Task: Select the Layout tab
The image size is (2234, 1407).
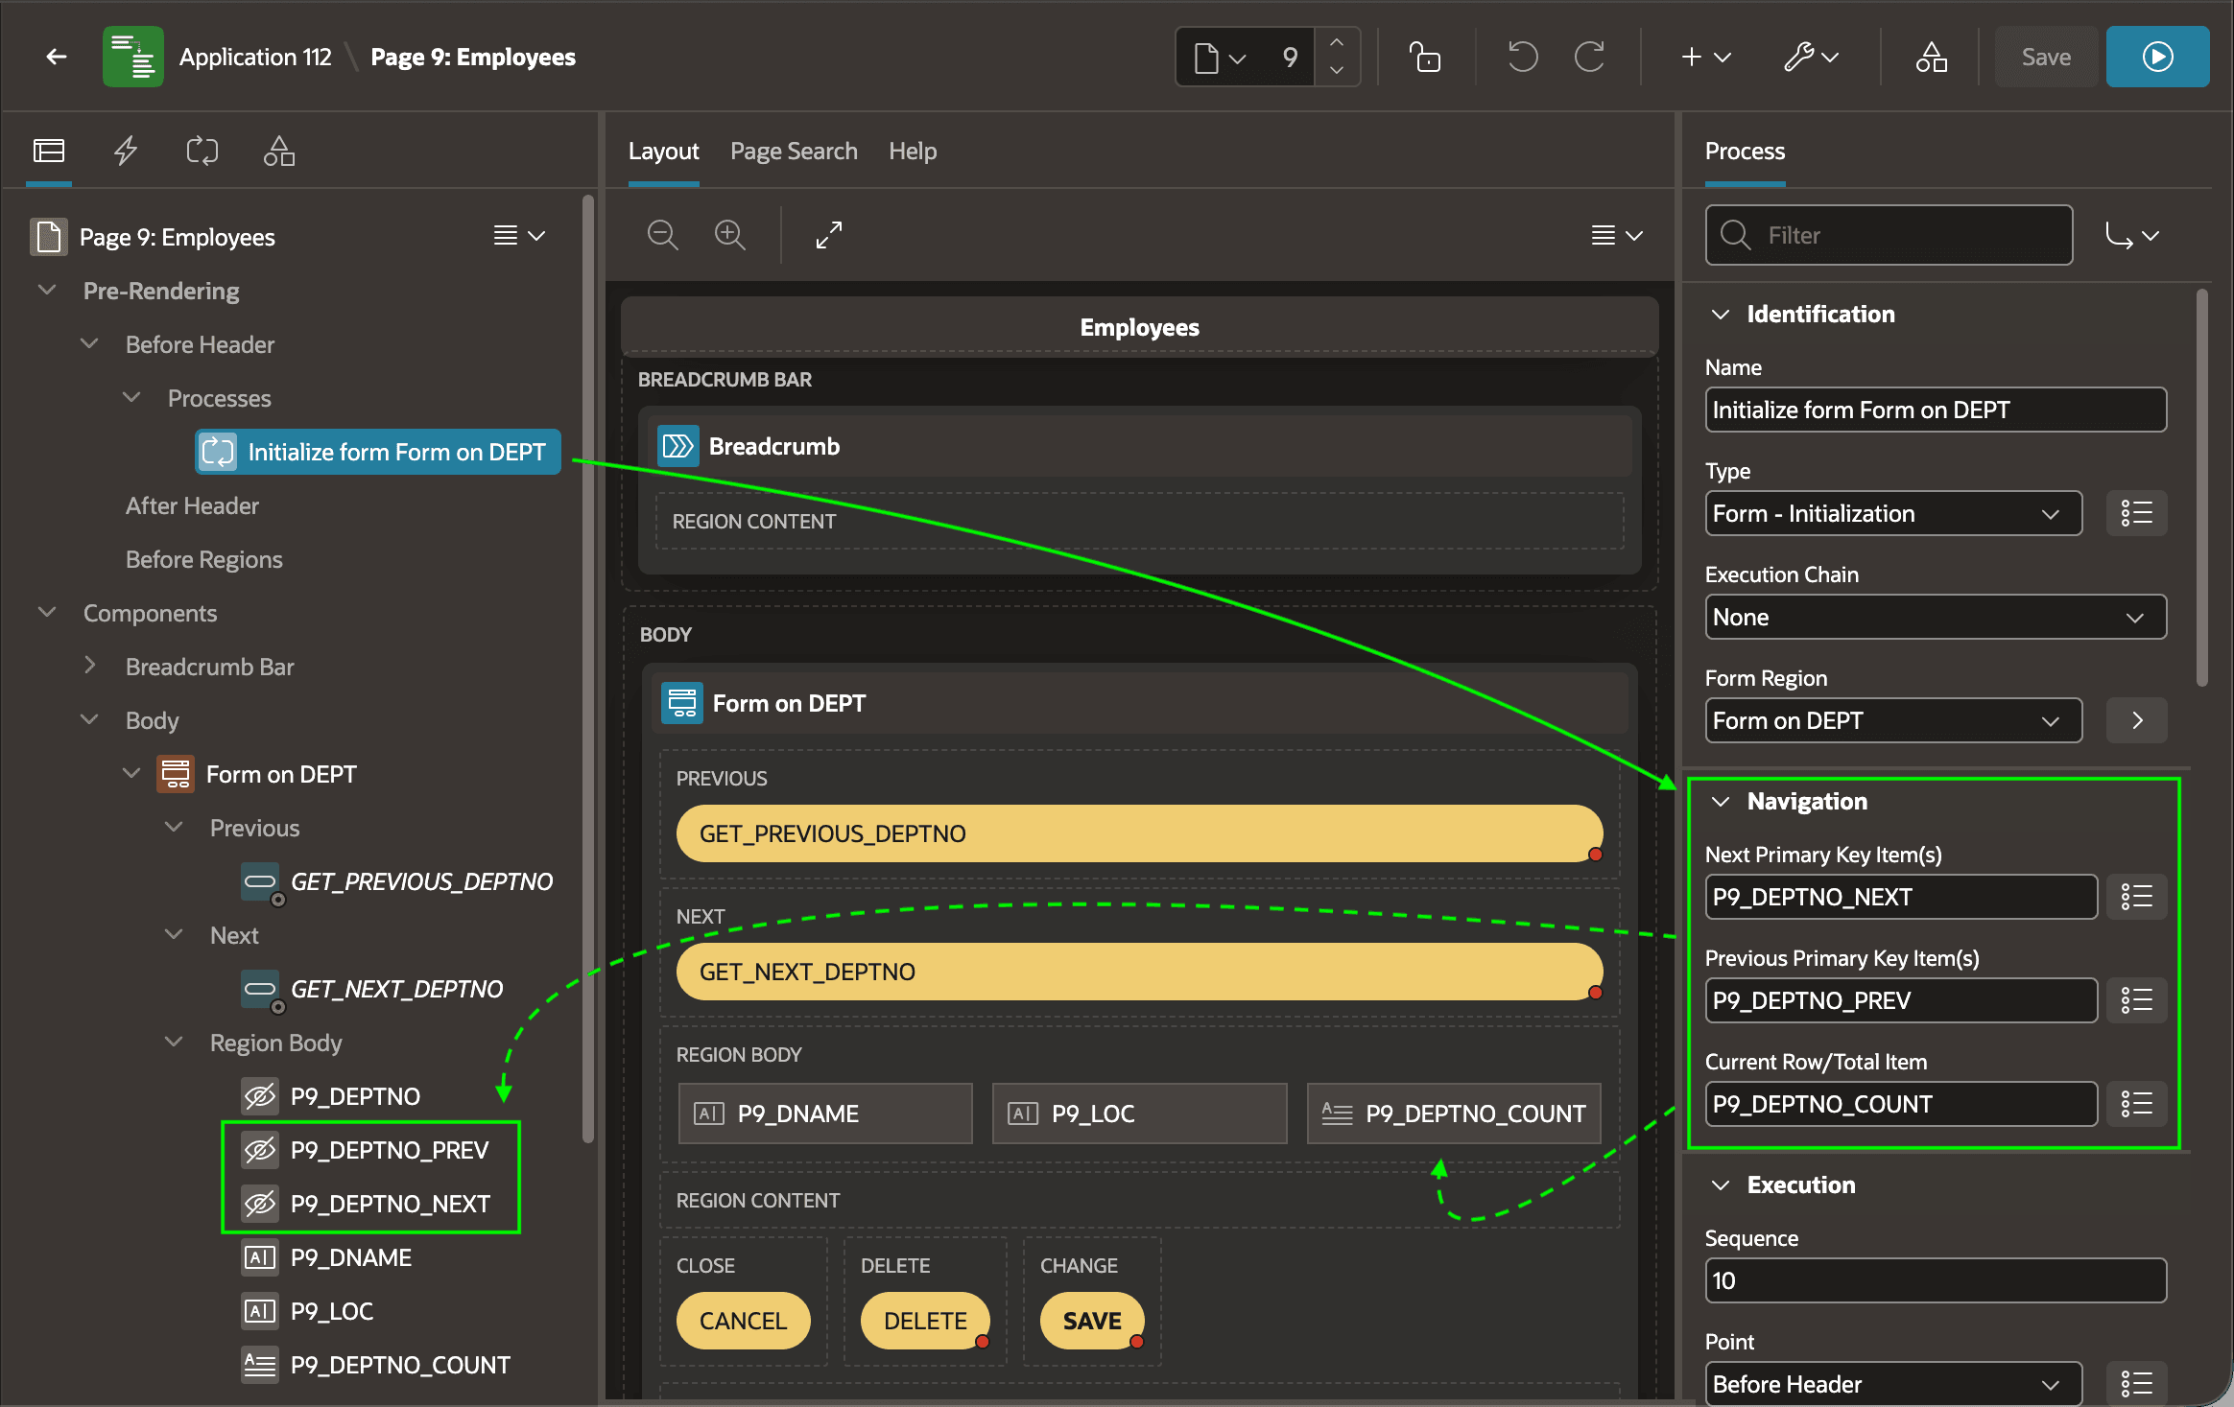Action: coord(663,151)
